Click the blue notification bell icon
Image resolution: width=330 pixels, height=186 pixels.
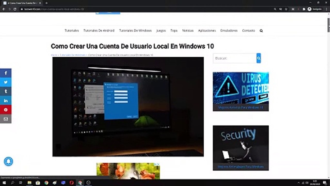tap(8, 161)
